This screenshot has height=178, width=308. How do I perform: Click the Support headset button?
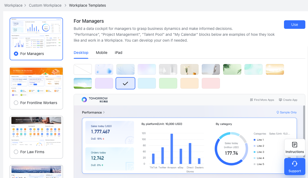[295, 167]
